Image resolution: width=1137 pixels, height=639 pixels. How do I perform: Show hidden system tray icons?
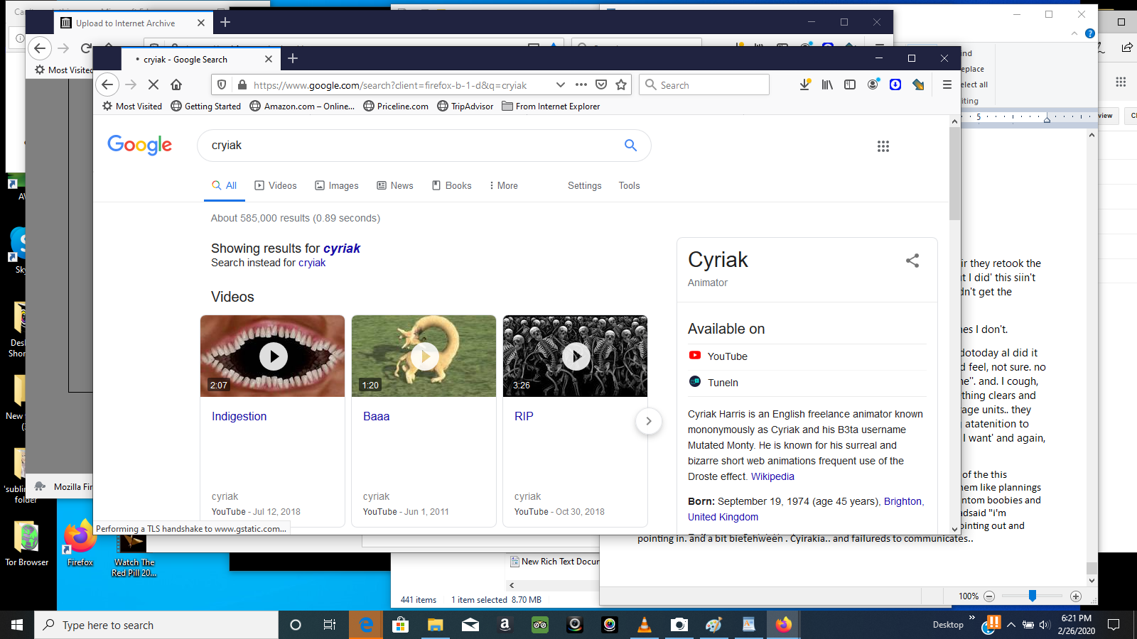pos(1011,625)
